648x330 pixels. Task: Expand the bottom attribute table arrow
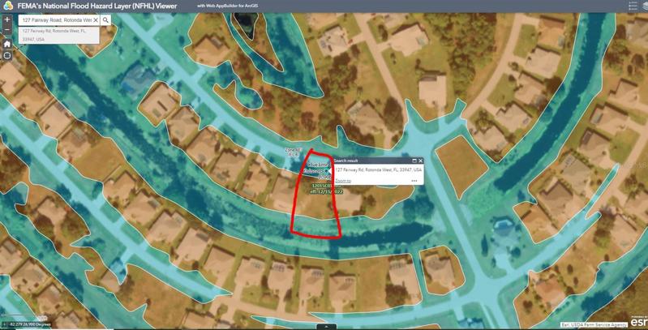pos(327,327)
